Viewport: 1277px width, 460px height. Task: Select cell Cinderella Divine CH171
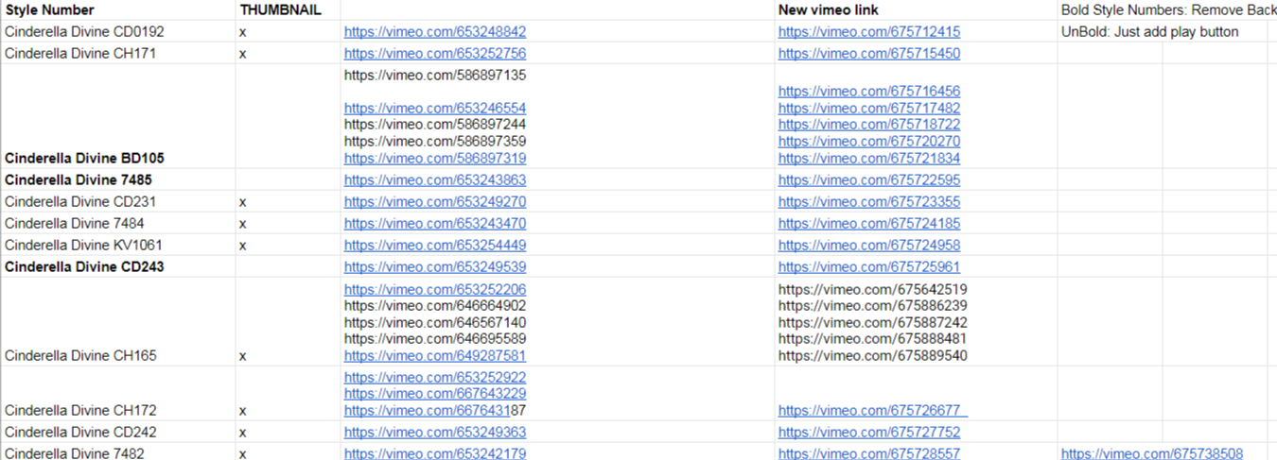tap(118, 54)
